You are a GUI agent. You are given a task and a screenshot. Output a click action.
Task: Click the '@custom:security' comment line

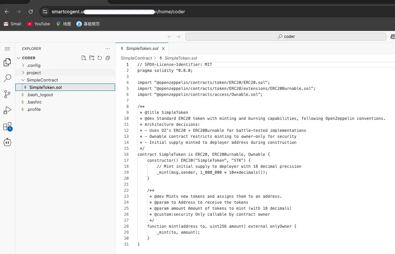tap(210, 214)
